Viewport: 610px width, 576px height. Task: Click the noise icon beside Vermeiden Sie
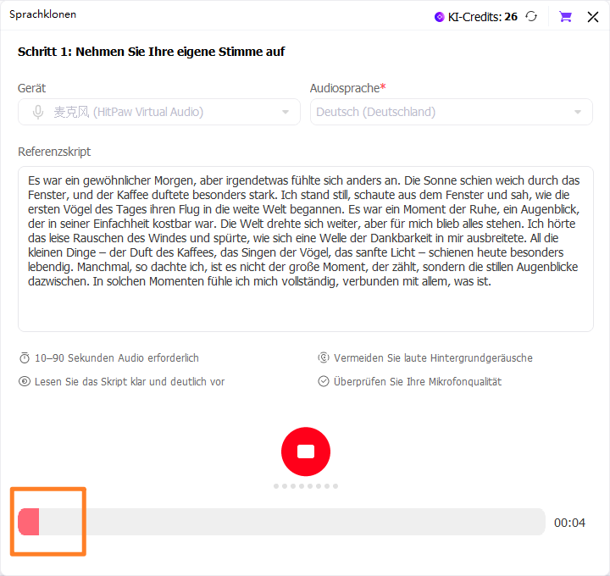[324, 357]
